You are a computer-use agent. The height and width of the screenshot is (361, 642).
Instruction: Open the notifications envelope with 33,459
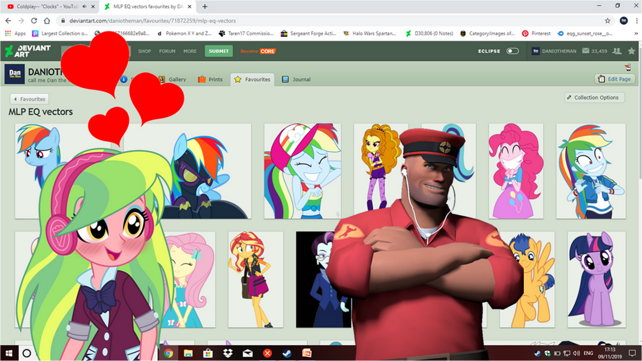[595, 51]
